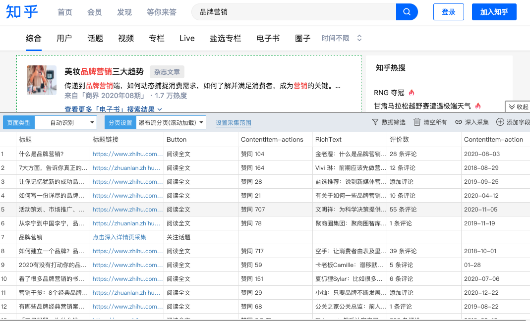The height and width of the screenshot is (321, 530).
Task: Click the flame icon beside RNG 夺冠
Action: click(412, 93)
